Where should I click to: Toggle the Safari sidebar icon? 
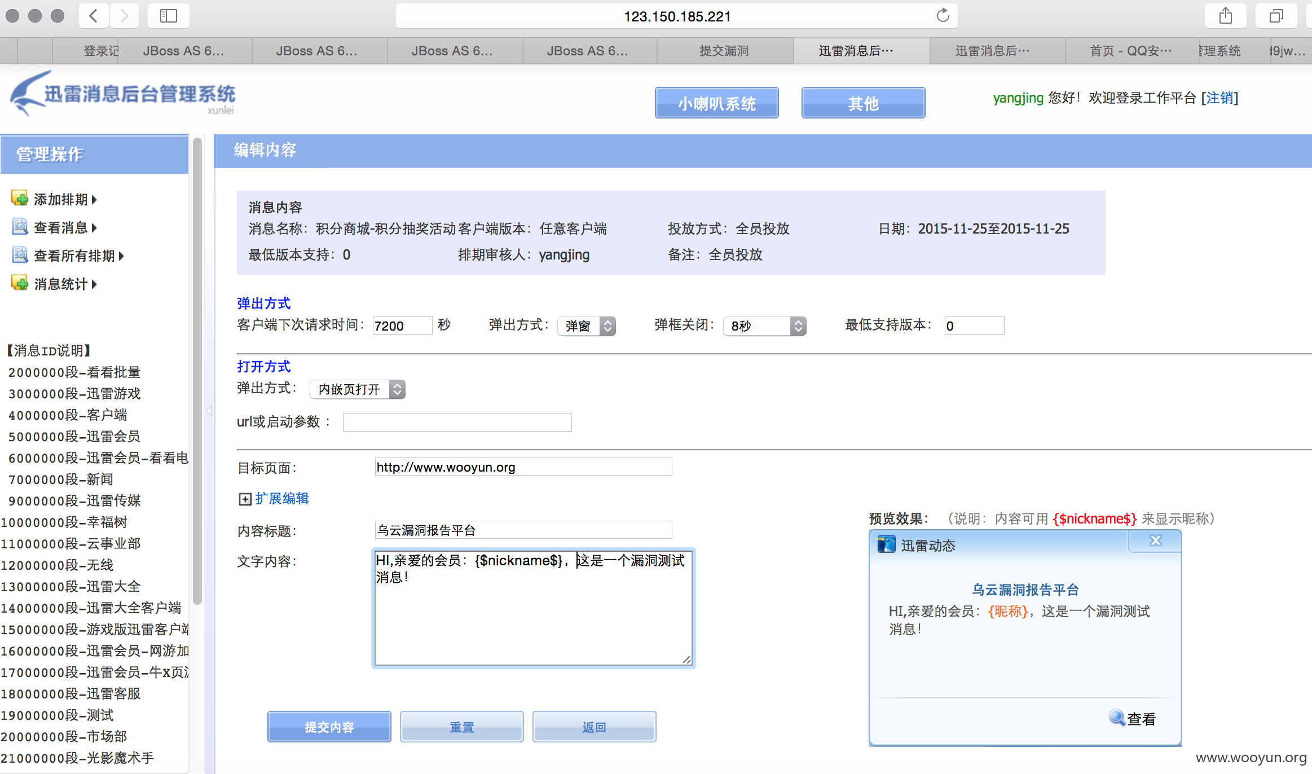[168, 16]
